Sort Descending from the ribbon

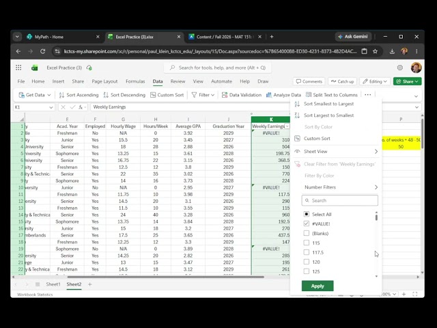pyautogui.click(x=124, y=95)
